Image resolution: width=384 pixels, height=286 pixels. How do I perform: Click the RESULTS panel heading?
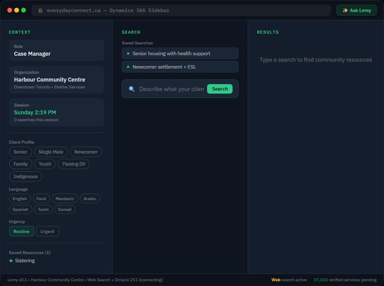pos(268,32)
